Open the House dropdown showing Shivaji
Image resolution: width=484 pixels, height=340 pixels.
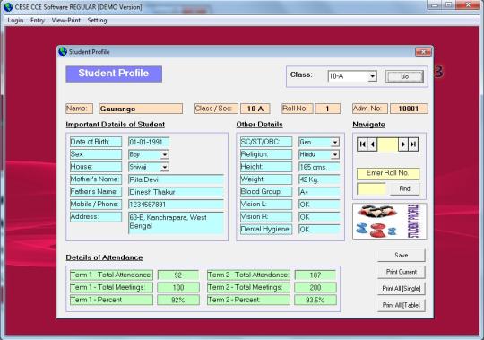[165, 167]
